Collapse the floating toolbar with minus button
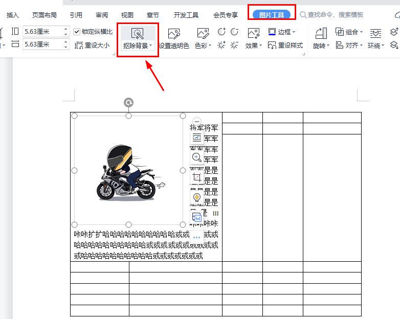 197,121
